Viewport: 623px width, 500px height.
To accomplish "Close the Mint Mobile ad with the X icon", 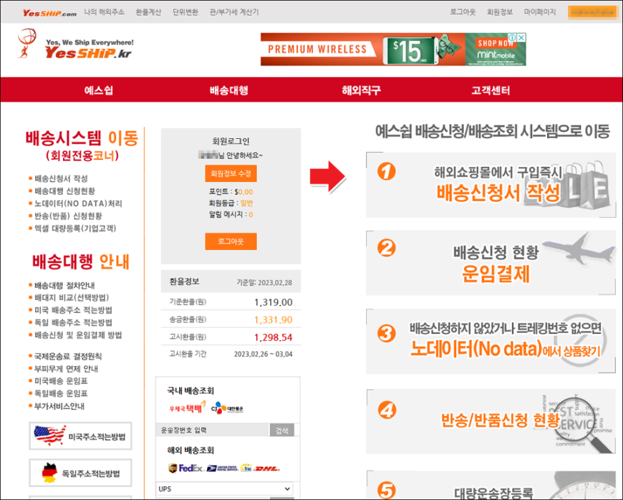I will [x=521, y=37].
